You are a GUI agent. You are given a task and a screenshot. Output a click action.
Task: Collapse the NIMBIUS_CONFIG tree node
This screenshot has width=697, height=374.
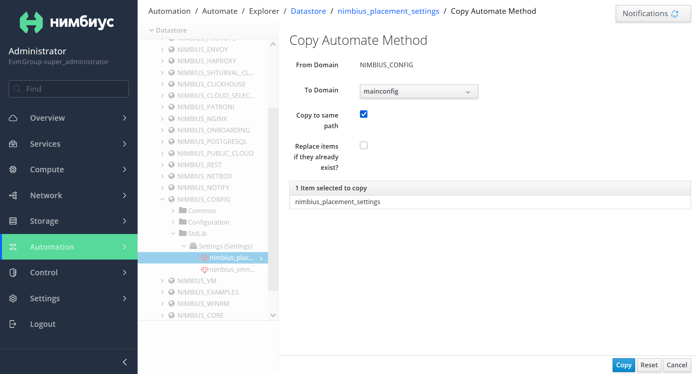[162, 199]
